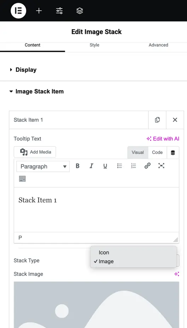
Task: Insert a bulleted list
Action: 119,166
